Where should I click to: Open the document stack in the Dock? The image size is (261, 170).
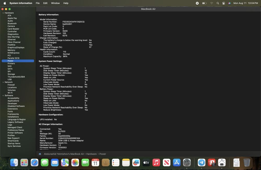[236, 162]
